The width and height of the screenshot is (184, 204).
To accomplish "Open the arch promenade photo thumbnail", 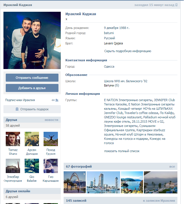I will pyautogui.click(x=75, y=182).
